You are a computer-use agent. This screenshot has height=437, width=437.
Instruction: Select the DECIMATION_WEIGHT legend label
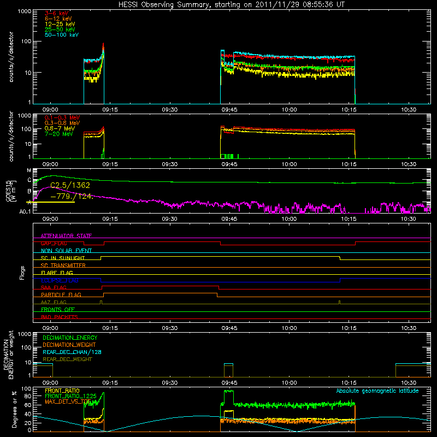coord(69,345)
